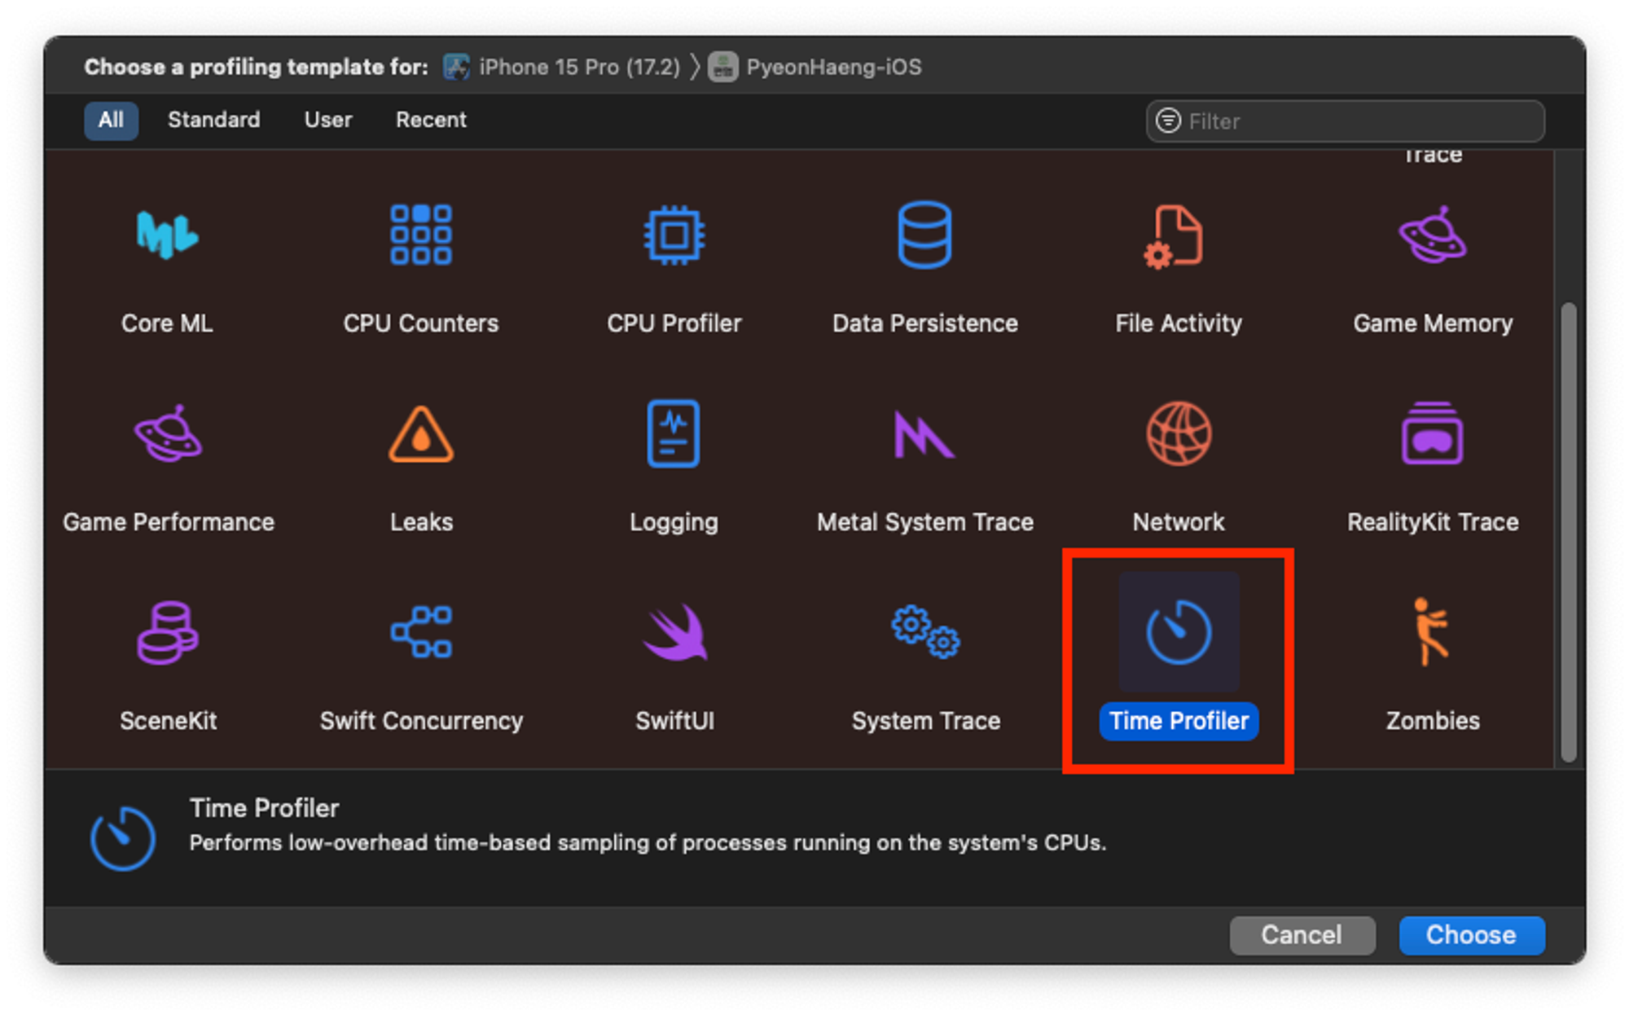This screenshot has height=1015, width=1629.
Task: Select the Metal System Trace icon
Action: (924, 434)
